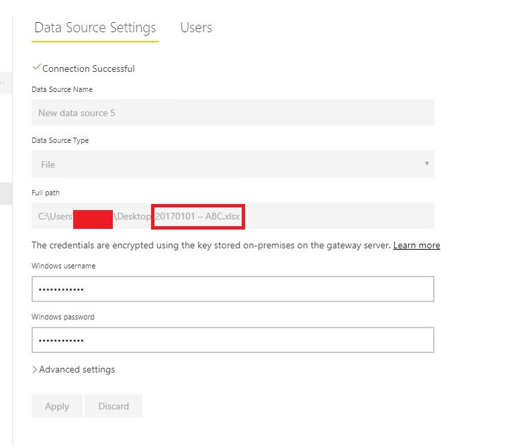Click the Data Source Type label

click(x=60, y=140)
